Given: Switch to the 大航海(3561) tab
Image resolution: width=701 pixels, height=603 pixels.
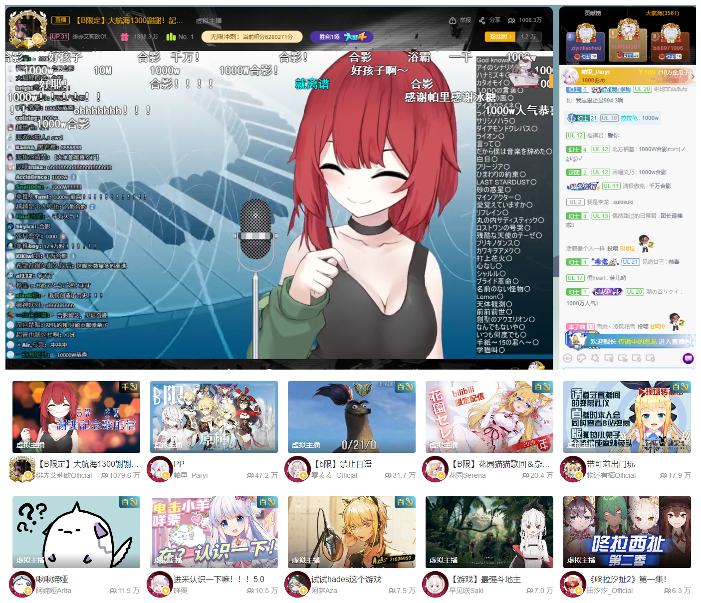Looking at the screenshot, I should pos(662,13).
